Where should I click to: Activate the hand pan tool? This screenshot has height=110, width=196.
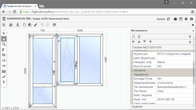click(x=4, y=39)
